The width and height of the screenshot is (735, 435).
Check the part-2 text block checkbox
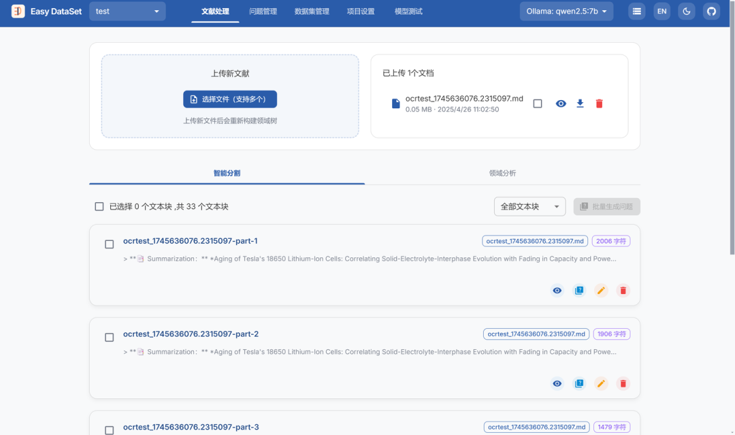[109, 338]
